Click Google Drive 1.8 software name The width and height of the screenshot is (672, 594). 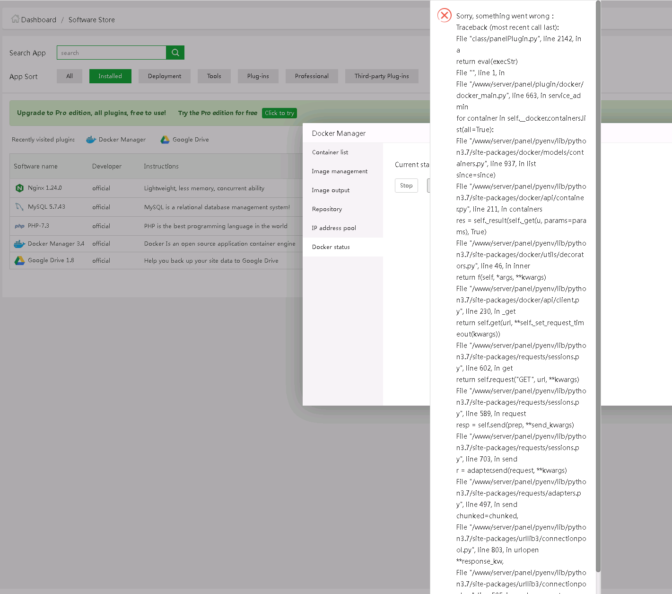point(51,260)
